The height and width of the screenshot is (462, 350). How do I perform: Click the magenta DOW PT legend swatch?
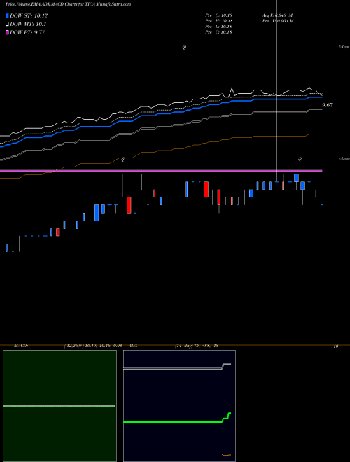(x=7, y=32)
